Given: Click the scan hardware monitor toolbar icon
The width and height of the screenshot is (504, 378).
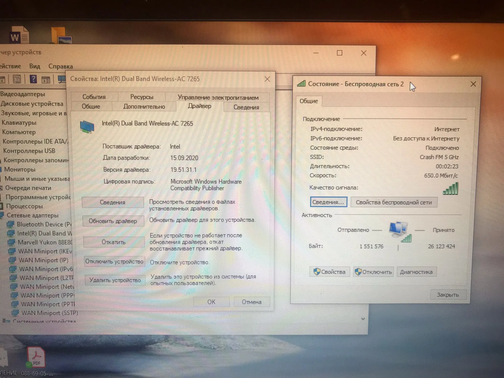Looking at the screenshot, I should [x=62, y=79].
